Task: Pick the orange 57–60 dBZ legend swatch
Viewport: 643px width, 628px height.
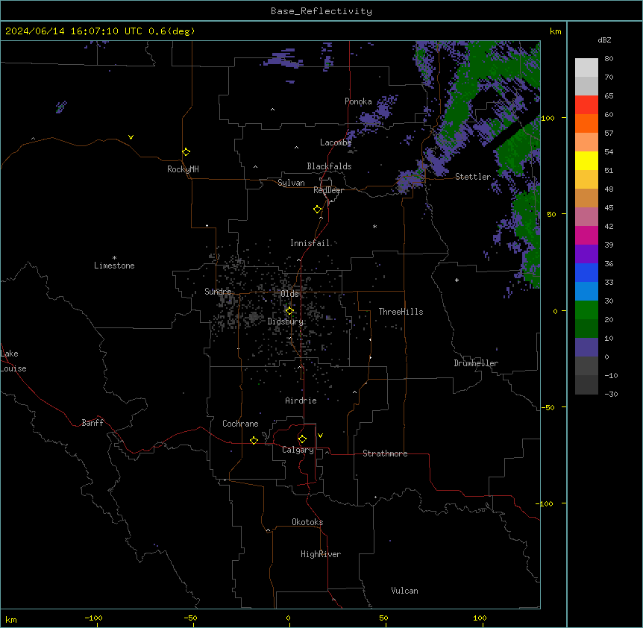Action: [586, 123]
